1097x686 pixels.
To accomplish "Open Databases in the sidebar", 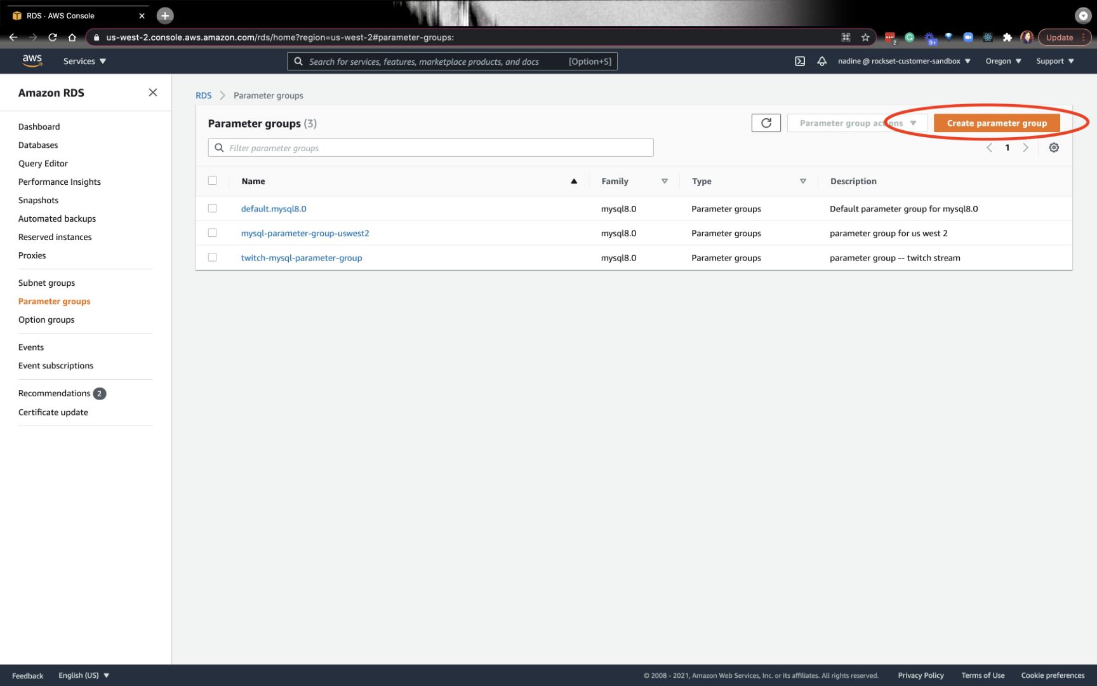I will pos(38,145).
